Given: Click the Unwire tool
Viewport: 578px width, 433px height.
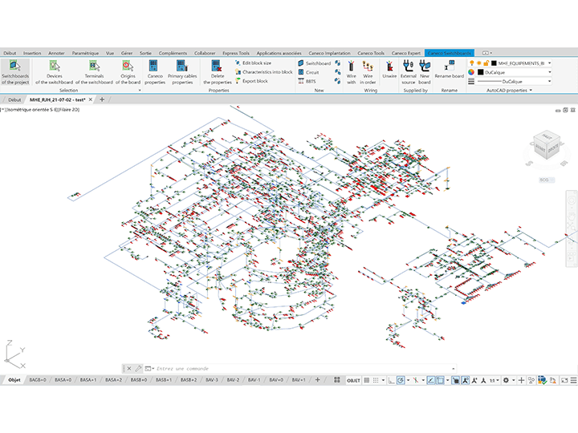Looking at the screenshot, I should [389, 71].
